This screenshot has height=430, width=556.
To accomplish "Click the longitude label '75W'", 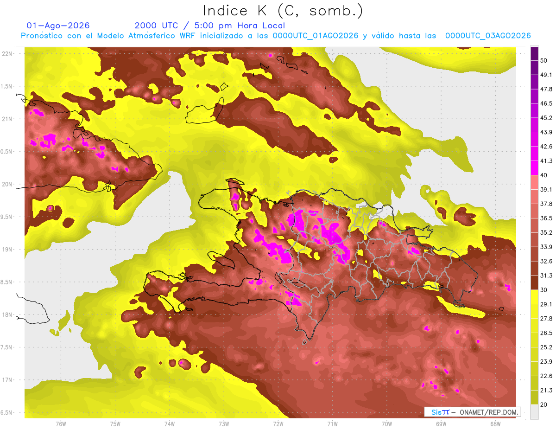I will pos(115,424).
